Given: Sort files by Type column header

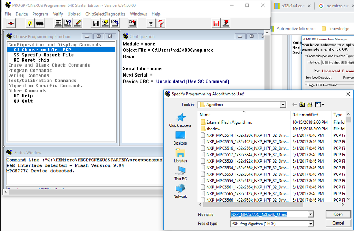Looking at the screenshot, I should tap(339, 115).
